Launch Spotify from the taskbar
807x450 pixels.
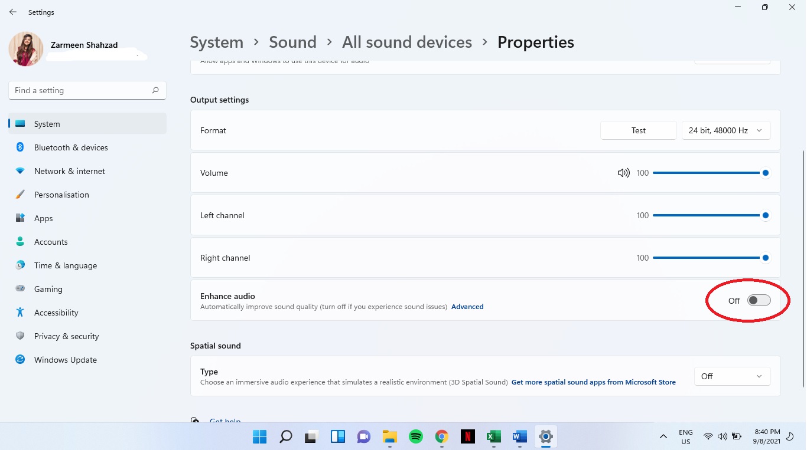pyautogui.click(x=415, y=436)
